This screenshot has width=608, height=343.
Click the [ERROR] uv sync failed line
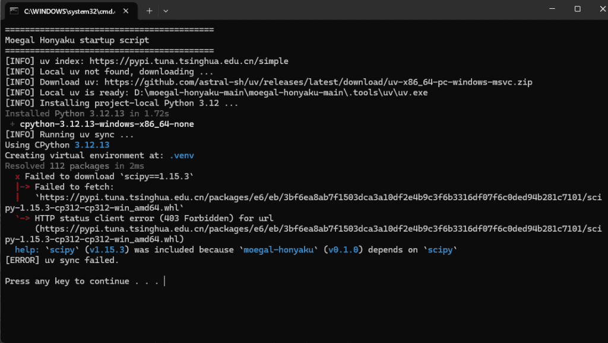(x=62, y=260)
